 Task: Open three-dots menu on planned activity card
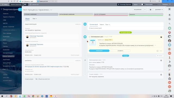161,51
